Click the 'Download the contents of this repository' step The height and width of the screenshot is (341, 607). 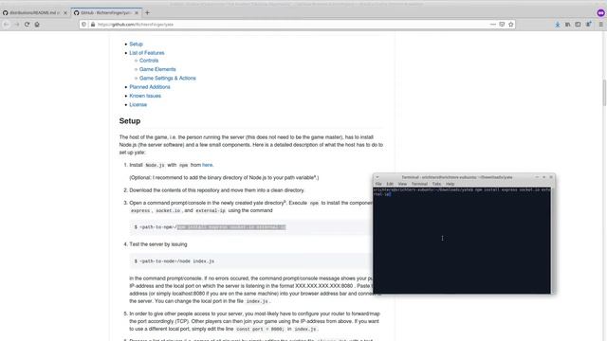tap(217, 190)
